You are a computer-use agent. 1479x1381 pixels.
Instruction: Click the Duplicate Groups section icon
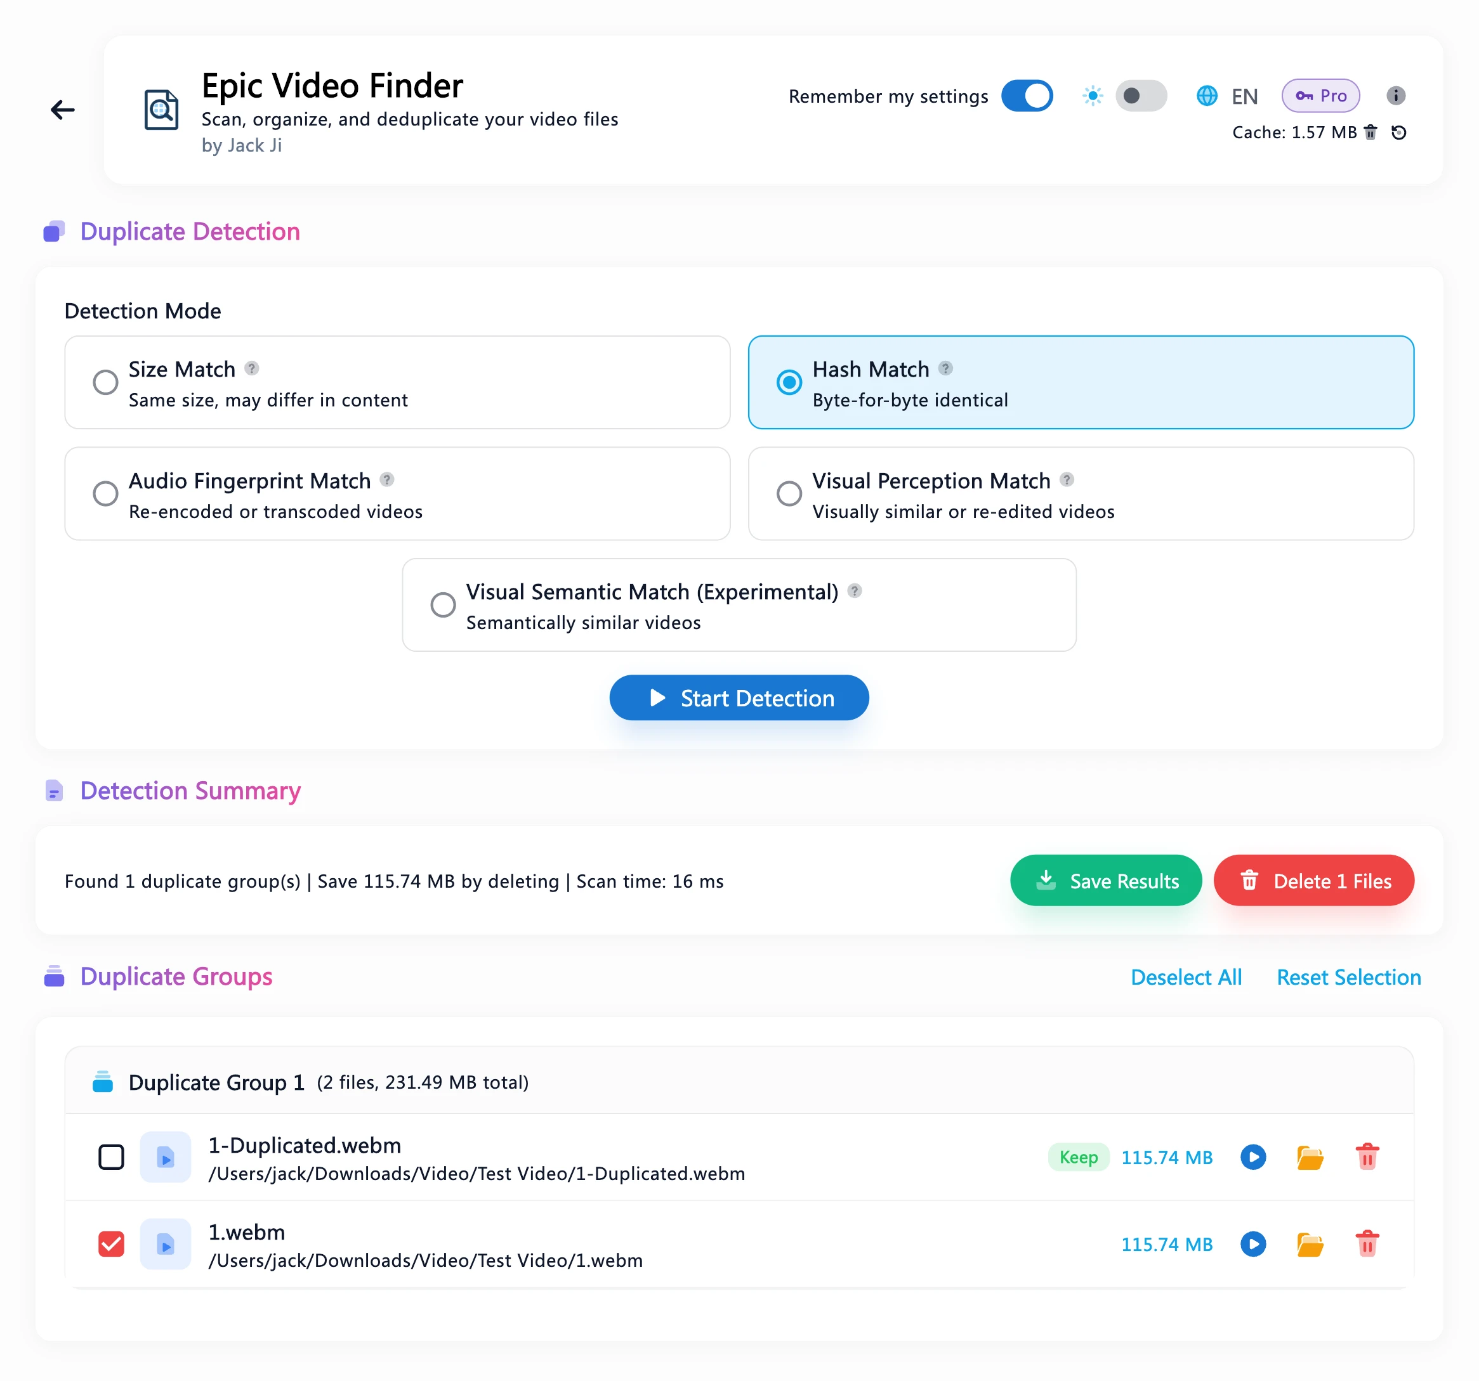coord(53,976)
